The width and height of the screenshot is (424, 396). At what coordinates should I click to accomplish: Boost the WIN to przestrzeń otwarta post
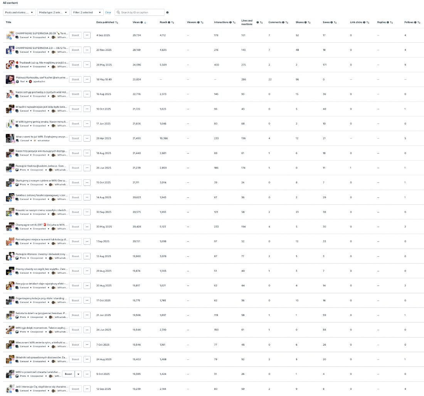coord(68,374)
